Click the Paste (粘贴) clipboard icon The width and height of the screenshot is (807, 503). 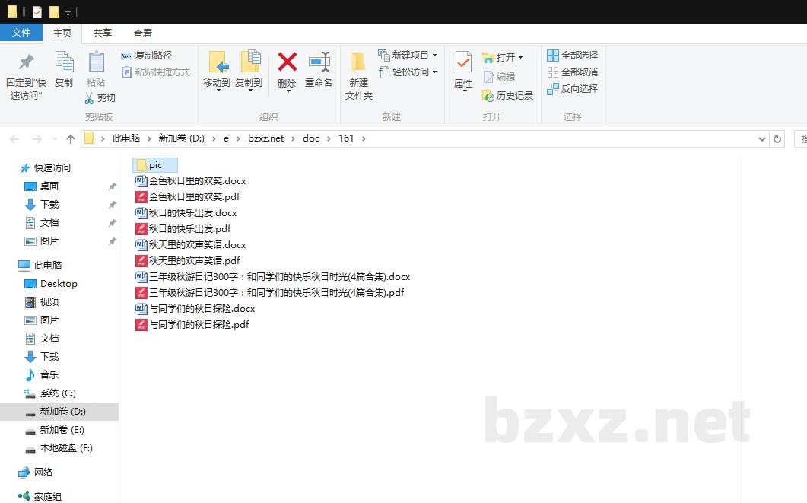96,62
